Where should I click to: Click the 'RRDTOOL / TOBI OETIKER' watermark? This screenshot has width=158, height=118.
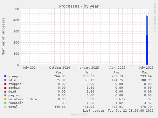point(155,17)
